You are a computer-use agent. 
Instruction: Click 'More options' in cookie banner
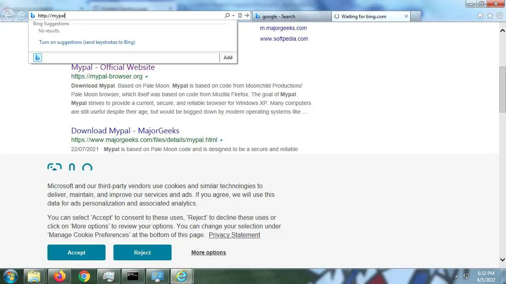(209, 252)
